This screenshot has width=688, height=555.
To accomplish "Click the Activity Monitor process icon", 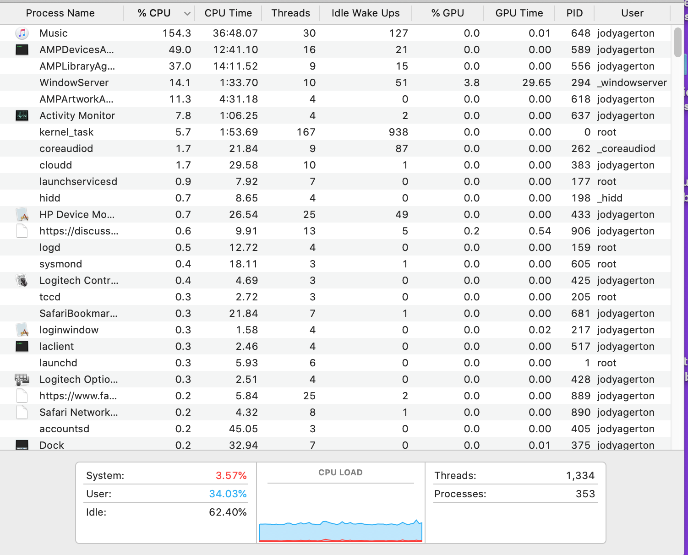I will 22,115.
